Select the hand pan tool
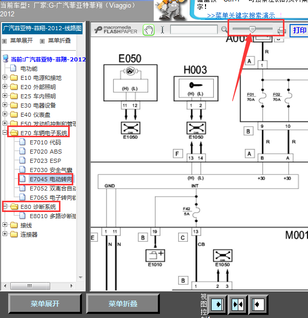The width and height of the screenshot is (308, 318). [x=149, y=30]
